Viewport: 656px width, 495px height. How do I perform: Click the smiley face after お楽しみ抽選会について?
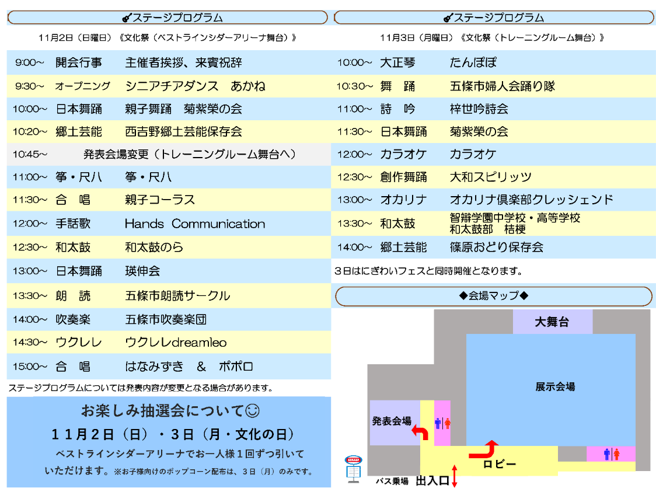pos(252,411)
